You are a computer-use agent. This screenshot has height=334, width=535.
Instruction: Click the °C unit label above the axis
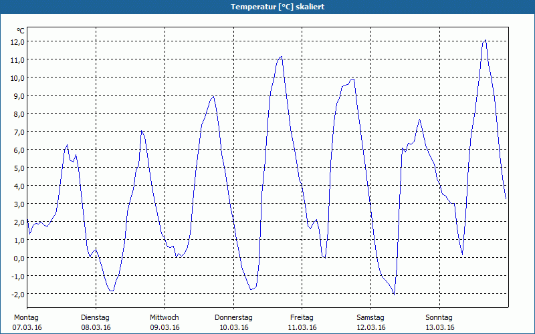pyautogui.click(x=21, y=31)
